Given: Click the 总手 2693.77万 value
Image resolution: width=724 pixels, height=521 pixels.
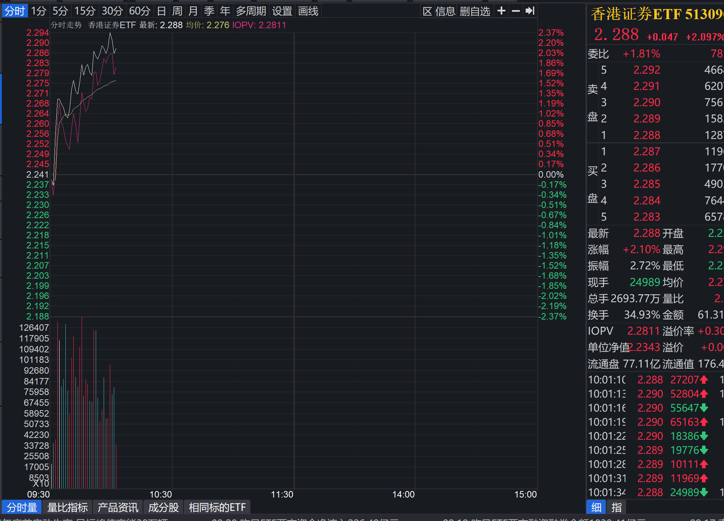Looking at the screenshot, I should coord(635,299).
